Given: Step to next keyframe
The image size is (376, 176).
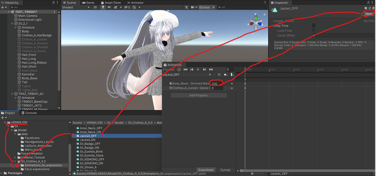Looking at the screenshot, I should 204,69.
